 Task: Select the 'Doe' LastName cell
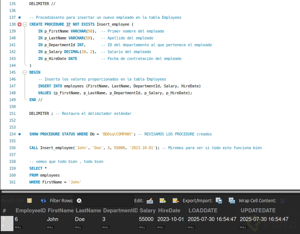88,219
